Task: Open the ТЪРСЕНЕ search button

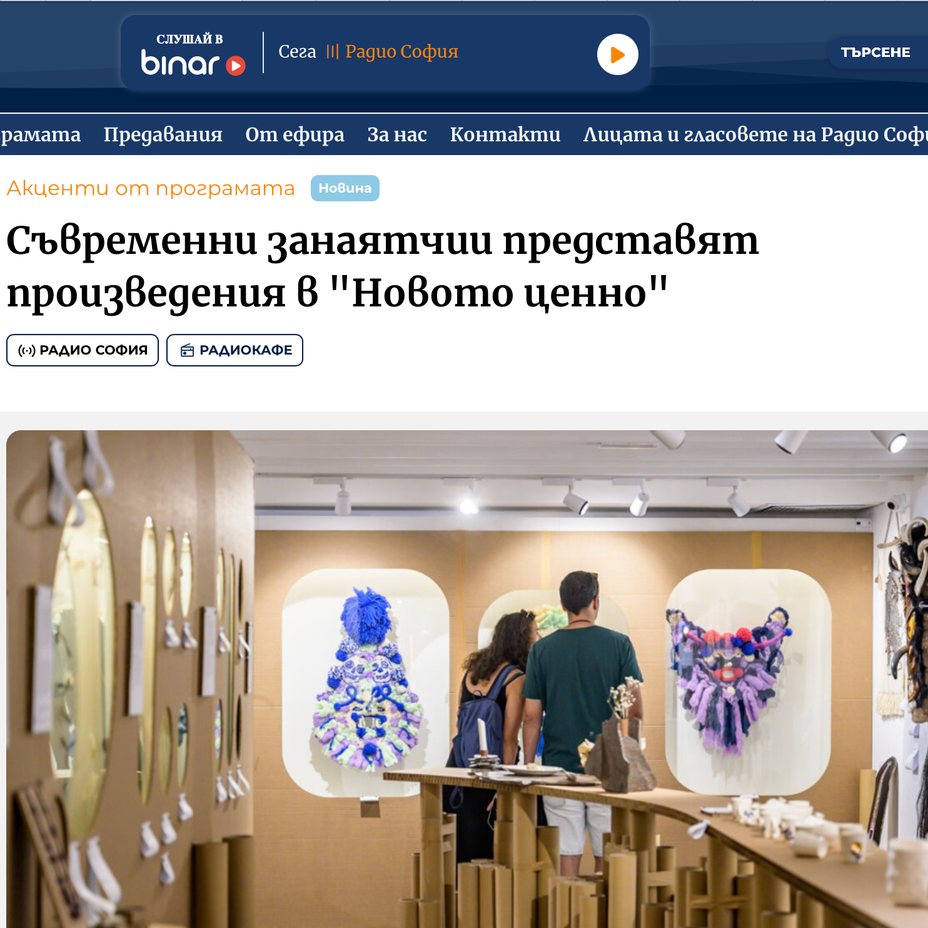Action: tap(875, 53)
